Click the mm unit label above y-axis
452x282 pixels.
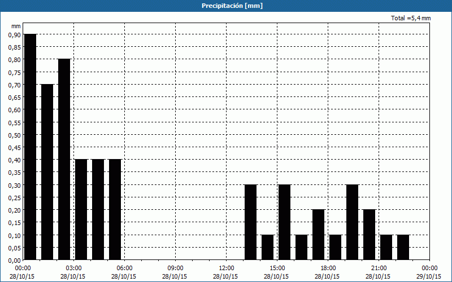click(16, 26)
